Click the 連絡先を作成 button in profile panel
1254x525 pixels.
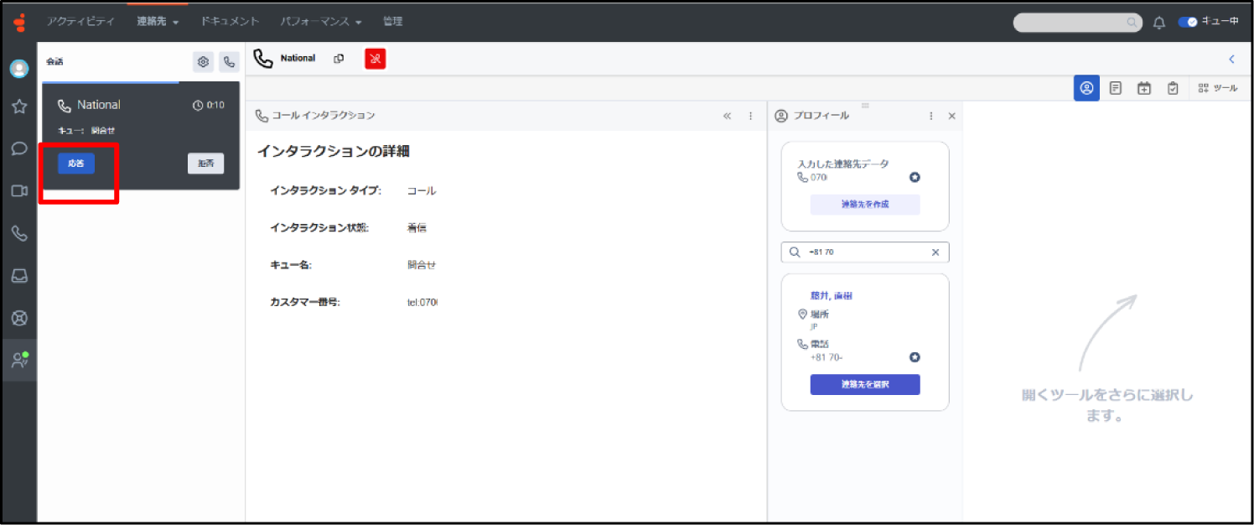pos(864,204)
